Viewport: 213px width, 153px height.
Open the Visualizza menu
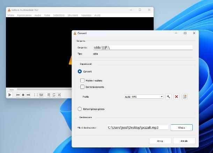(86, 15)
